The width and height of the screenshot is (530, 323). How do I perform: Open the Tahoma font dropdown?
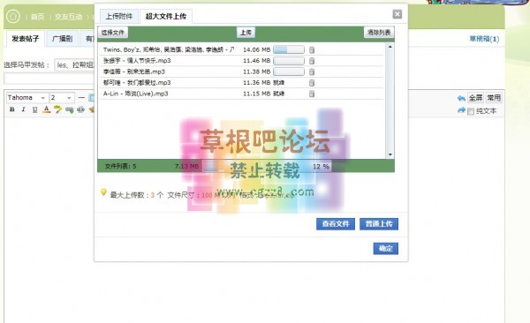coord(27,98)
